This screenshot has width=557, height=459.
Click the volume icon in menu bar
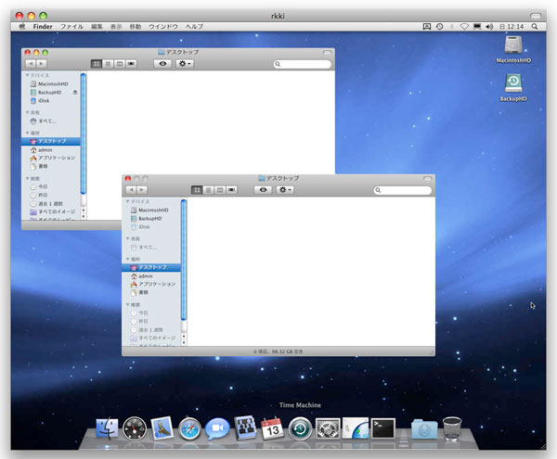(x=489, y=27)
